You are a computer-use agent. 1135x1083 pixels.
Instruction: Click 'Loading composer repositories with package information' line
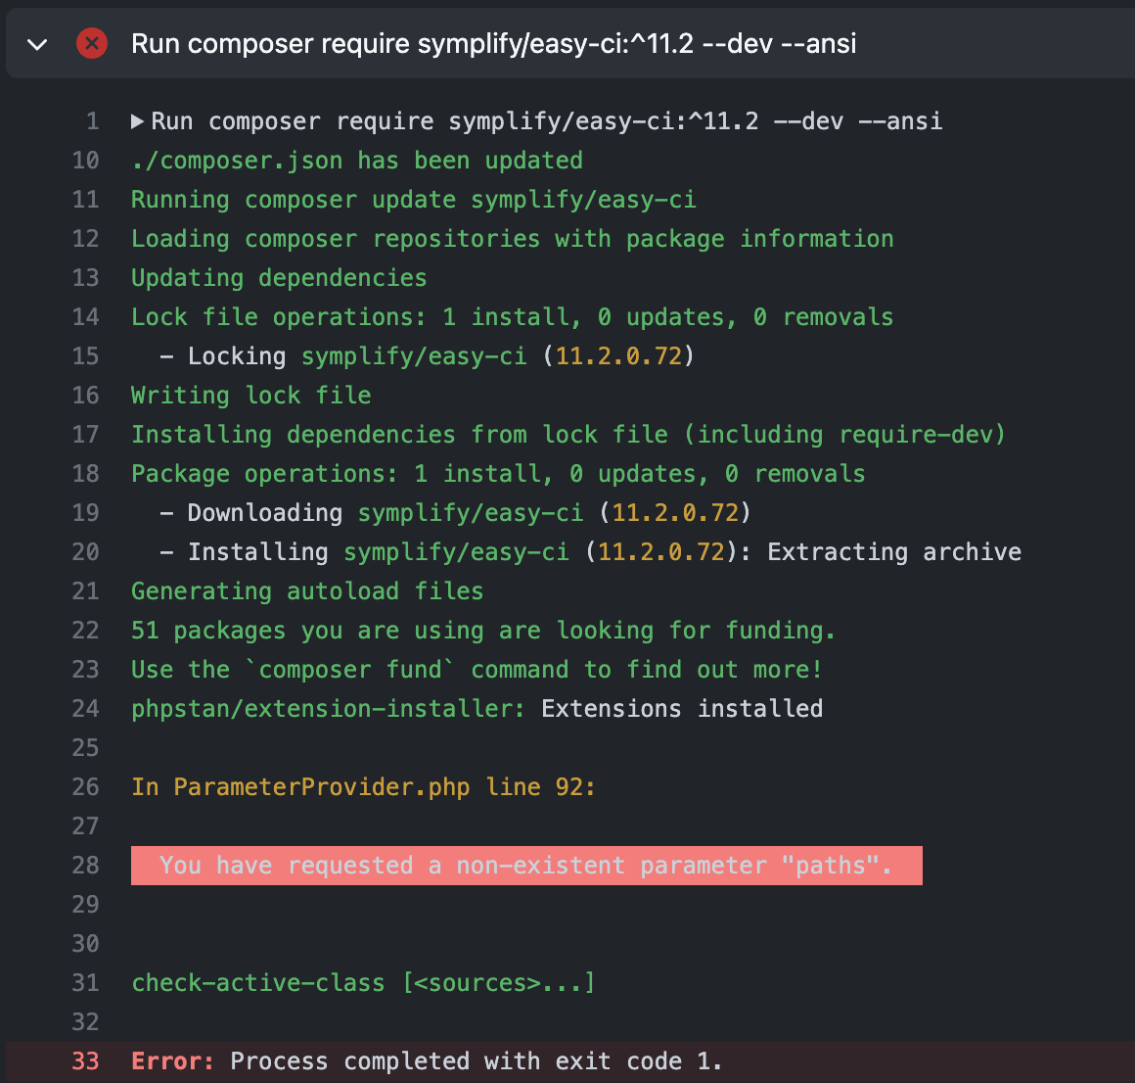click(513, 238)
